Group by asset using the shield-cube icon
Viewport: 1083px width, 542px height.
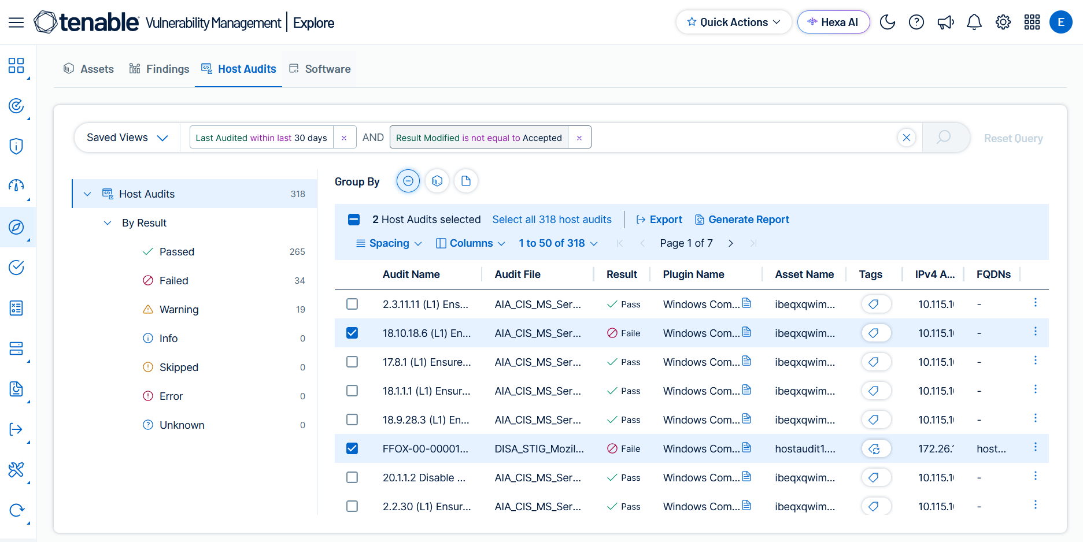pyautogui.click(x=437, y=181)
